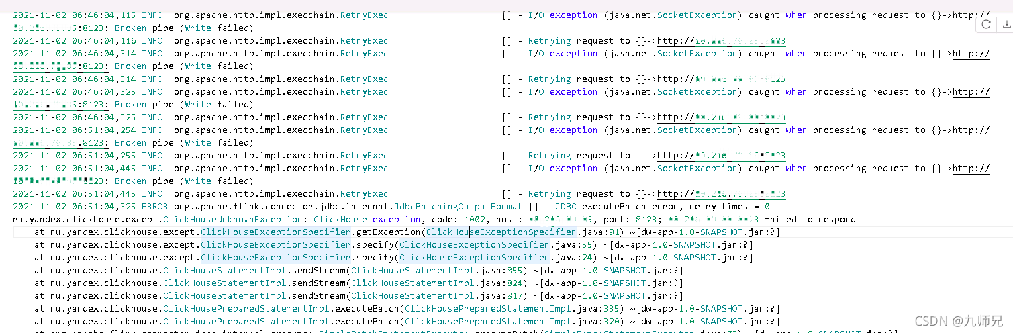Screen dimensions: 1013x333
Task: Click the timestamp 2021-11-02 06:46:04,115
Action: point(75,15)
